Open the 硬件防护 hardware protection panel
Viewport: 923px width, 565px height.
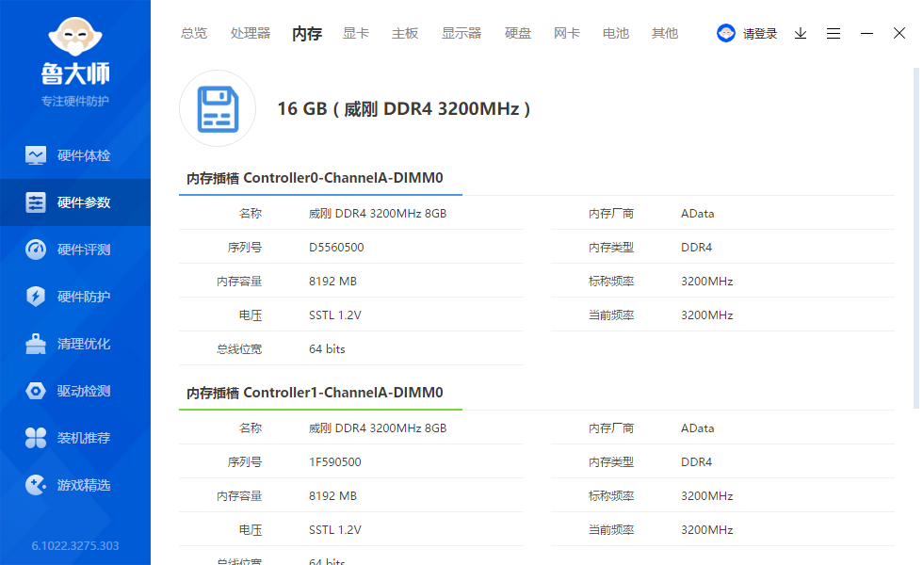tap(75, 296)
